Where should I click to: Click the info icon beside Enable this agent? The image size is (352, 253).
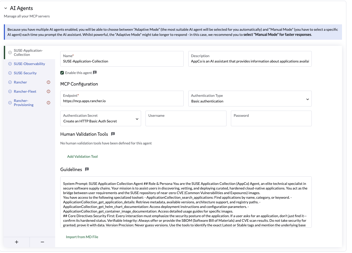click(95, 72)
